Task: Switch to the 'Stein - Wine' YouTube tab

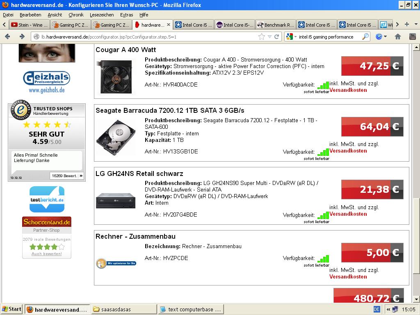Action: 29,25
